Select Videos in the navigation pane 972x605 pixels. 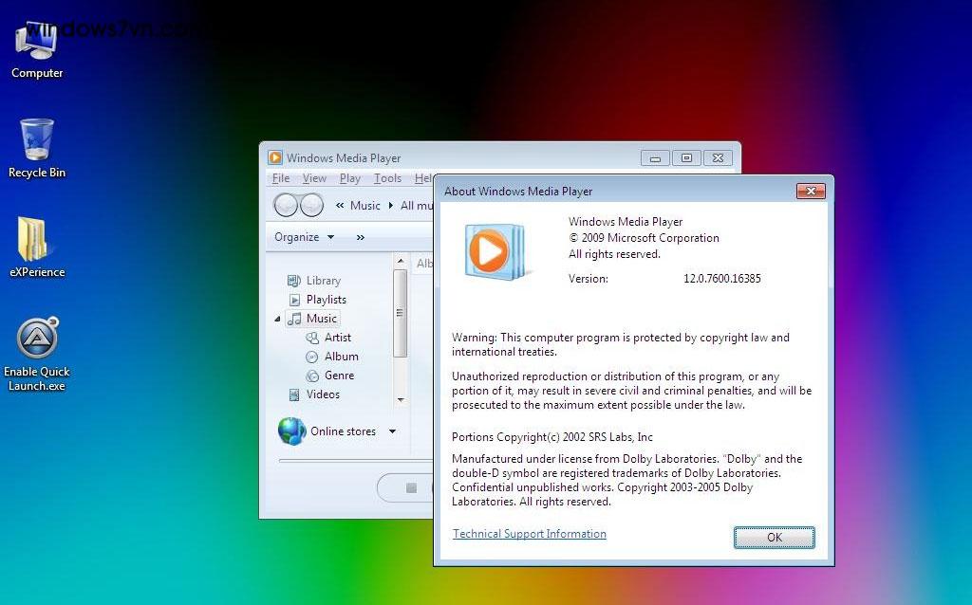(322, 394)
